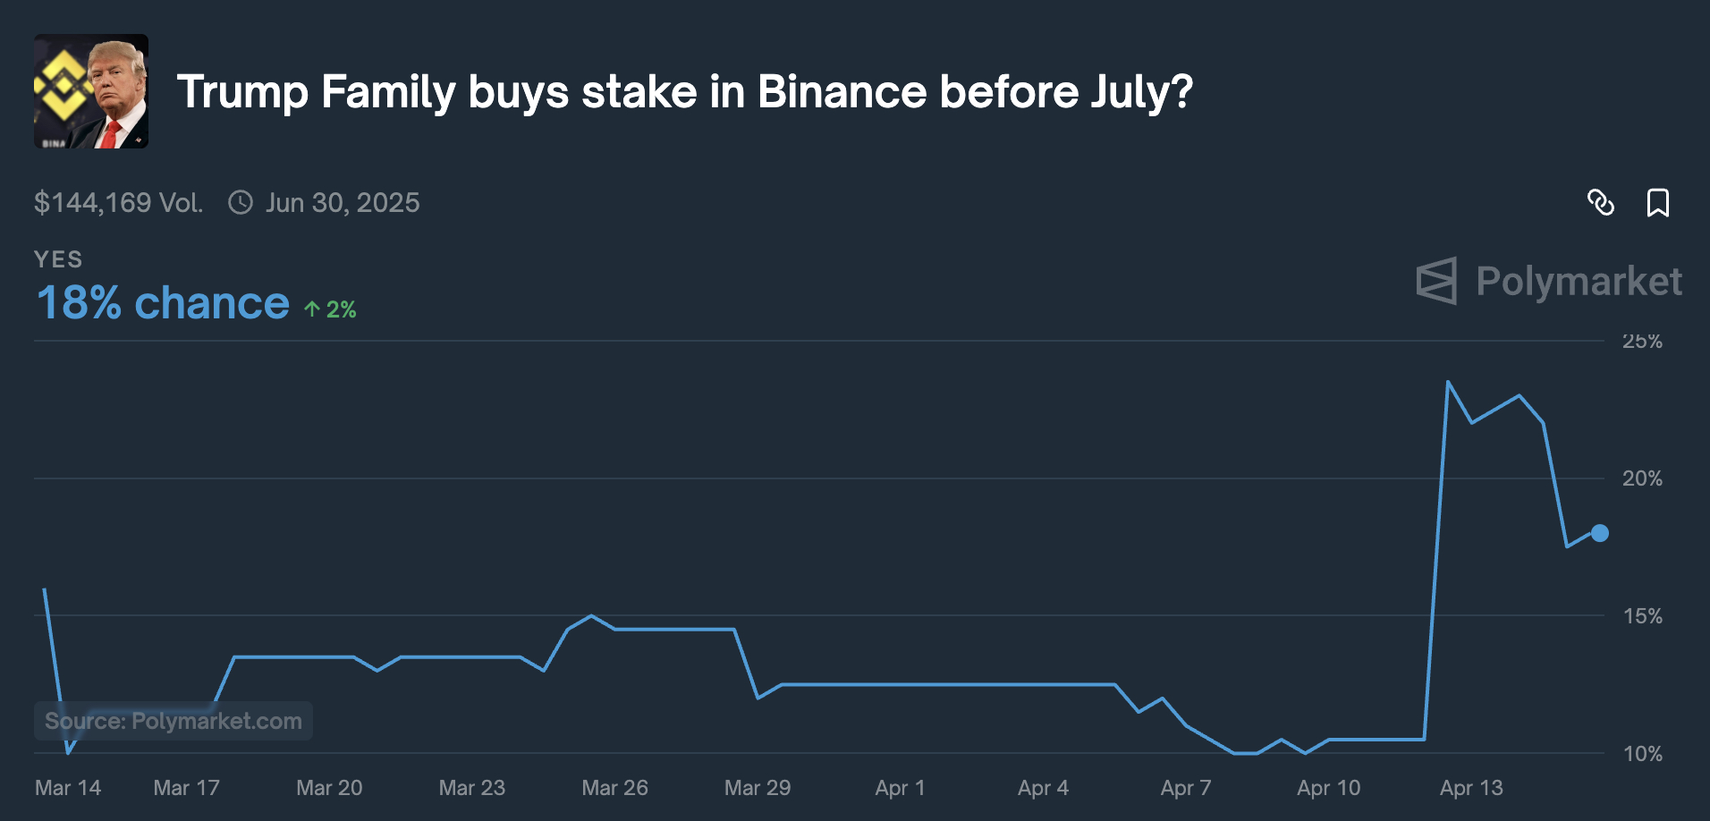Click the 18% chance text
1710x821 pixels.
pos(163,303)
